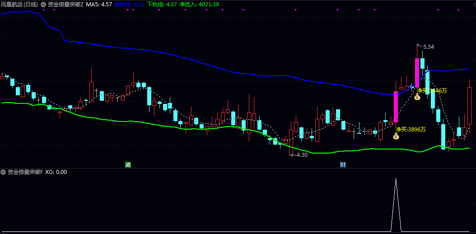The height and width of the screenshot is (234, 476).
Task: Select the 资金倍量突破F indicator name
Action: (25, 172)
